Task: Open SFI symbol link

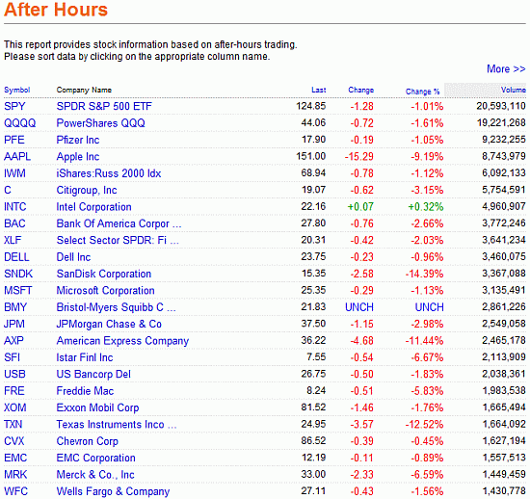Action: click(12, 357)
